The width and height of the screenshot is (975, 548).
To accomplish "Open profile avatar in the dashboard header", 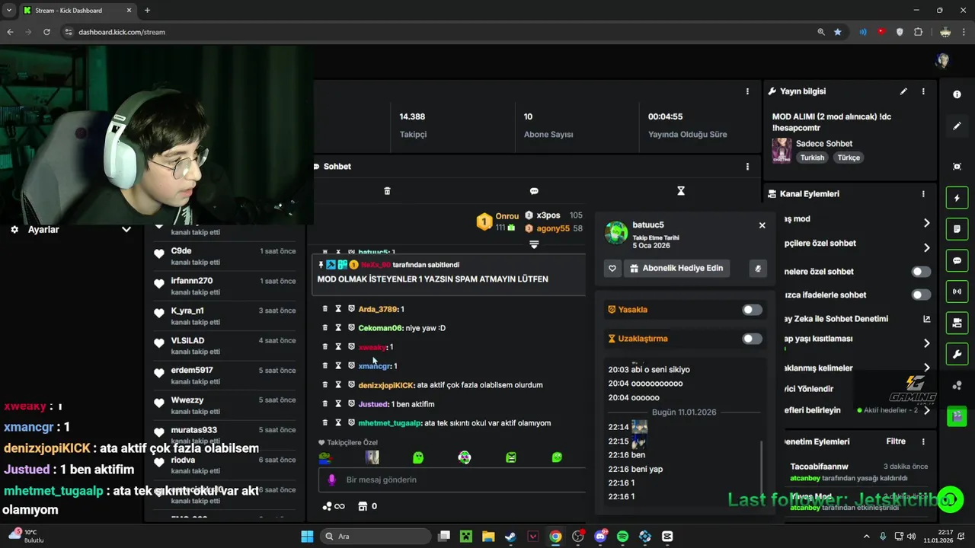I will [x=943, y=61].
